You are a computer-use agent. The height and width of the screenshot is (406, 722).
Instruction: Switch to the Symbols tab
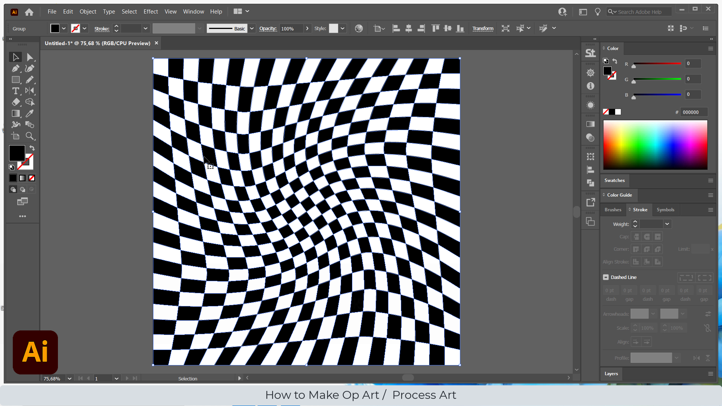(665, 210)
